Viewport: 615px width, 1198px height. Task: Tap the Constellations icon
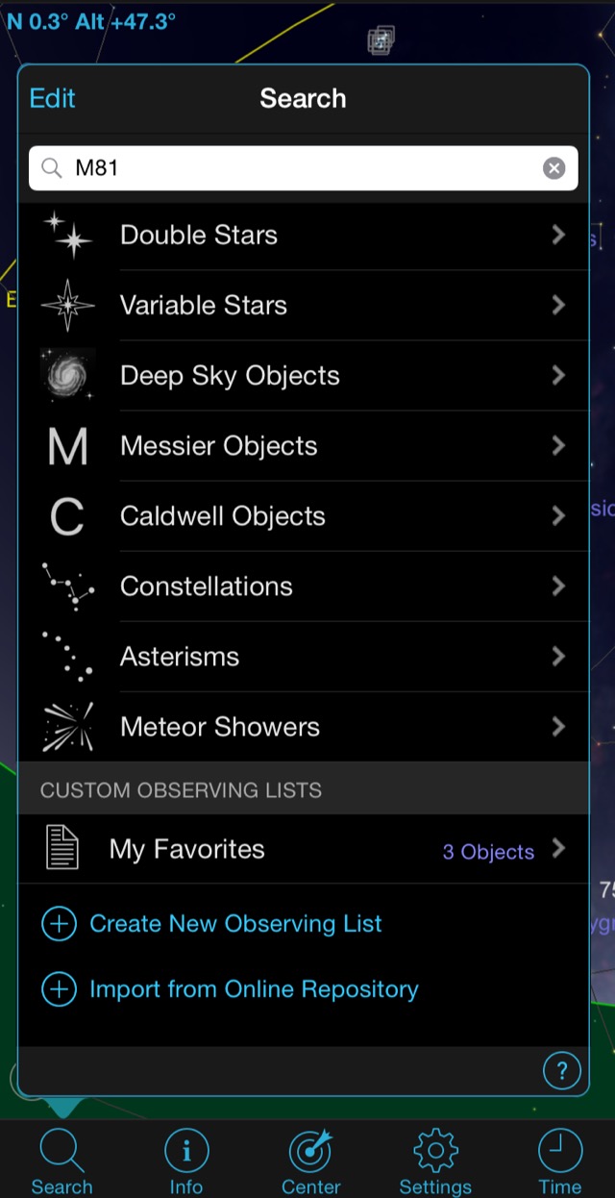67,587
